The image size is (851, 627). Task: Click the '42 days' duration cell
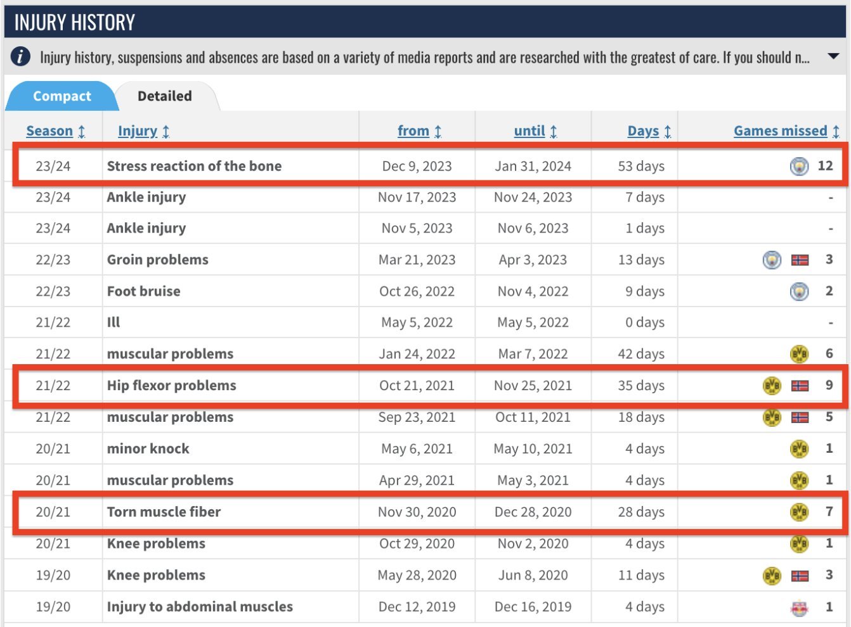(x=641, y=354)
